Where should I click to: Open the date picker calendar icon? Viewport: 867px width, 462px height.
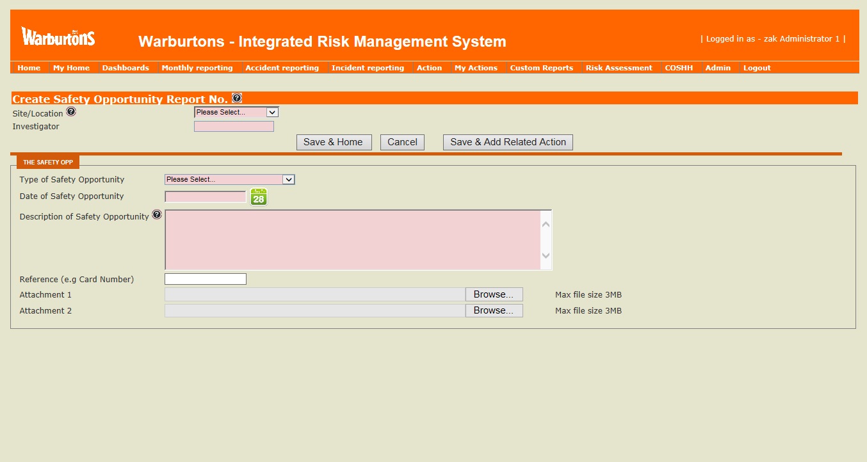258,197
